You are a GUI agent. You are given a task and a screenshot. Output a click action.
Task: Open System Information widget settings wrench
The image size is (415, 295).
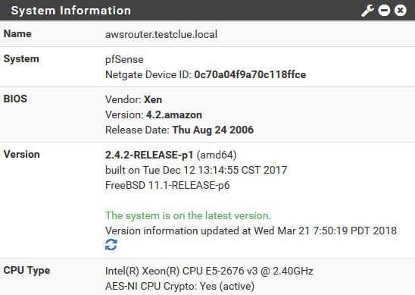tap(368, 11)
